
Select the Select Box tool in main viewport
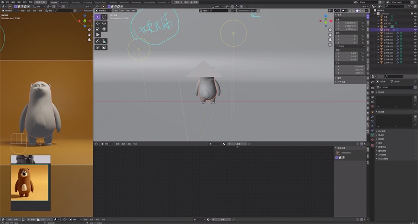pos(98,17)
